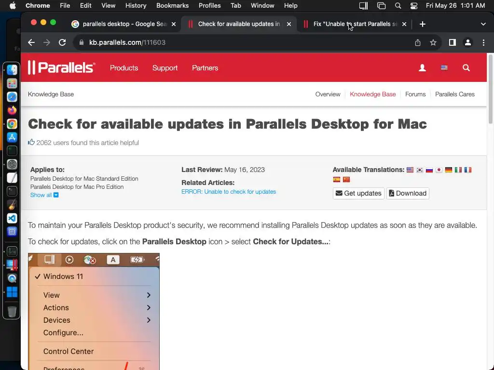Image resolution: width=494 pixels, height=370 pixels.
Task: Open Products in Parallels navigation
Action: click(124, 68)
